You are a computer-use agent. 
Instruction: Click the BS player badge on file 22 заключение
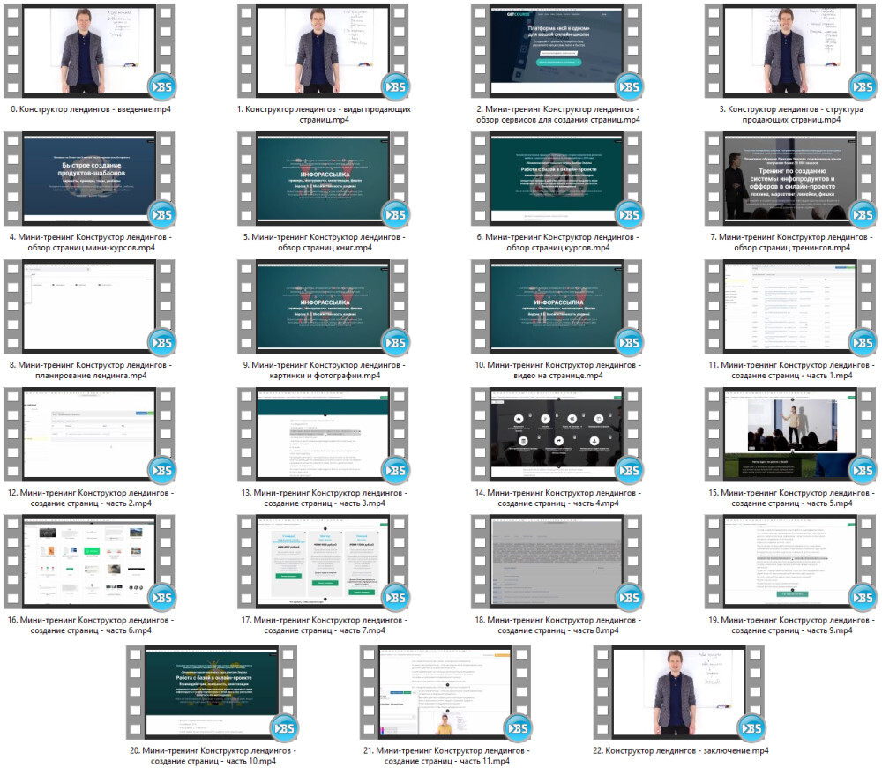click(x=751, y=728)
